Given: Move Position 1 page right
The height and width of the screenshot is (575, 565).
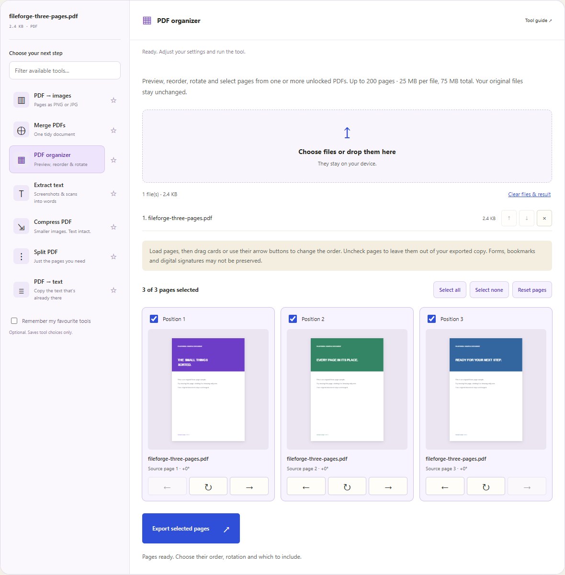Looking at the screenshot, I should click(249, 487).
